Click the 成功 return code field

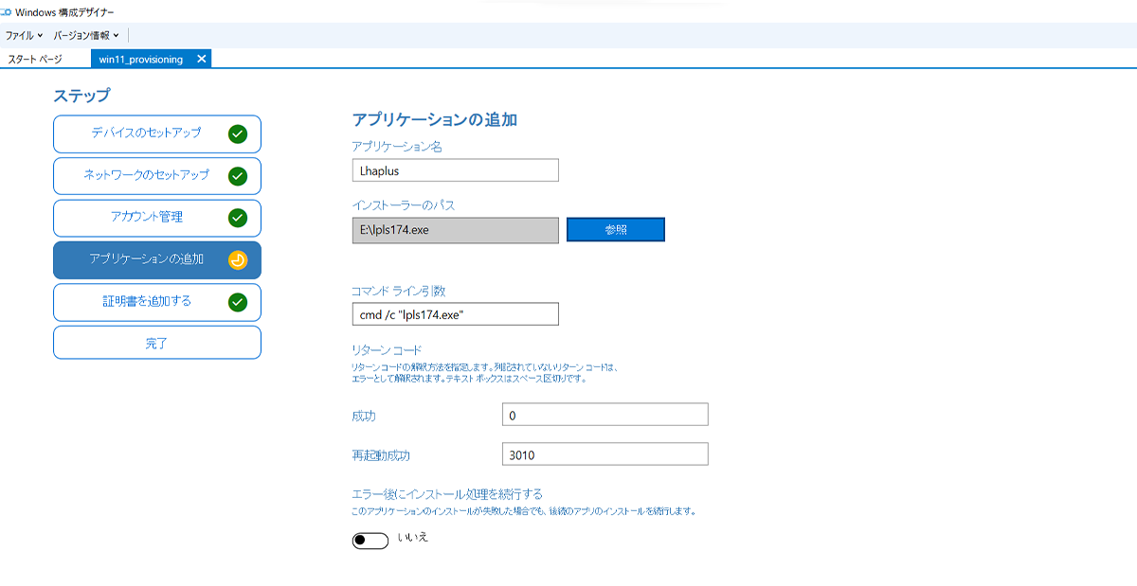coord(605,414)
